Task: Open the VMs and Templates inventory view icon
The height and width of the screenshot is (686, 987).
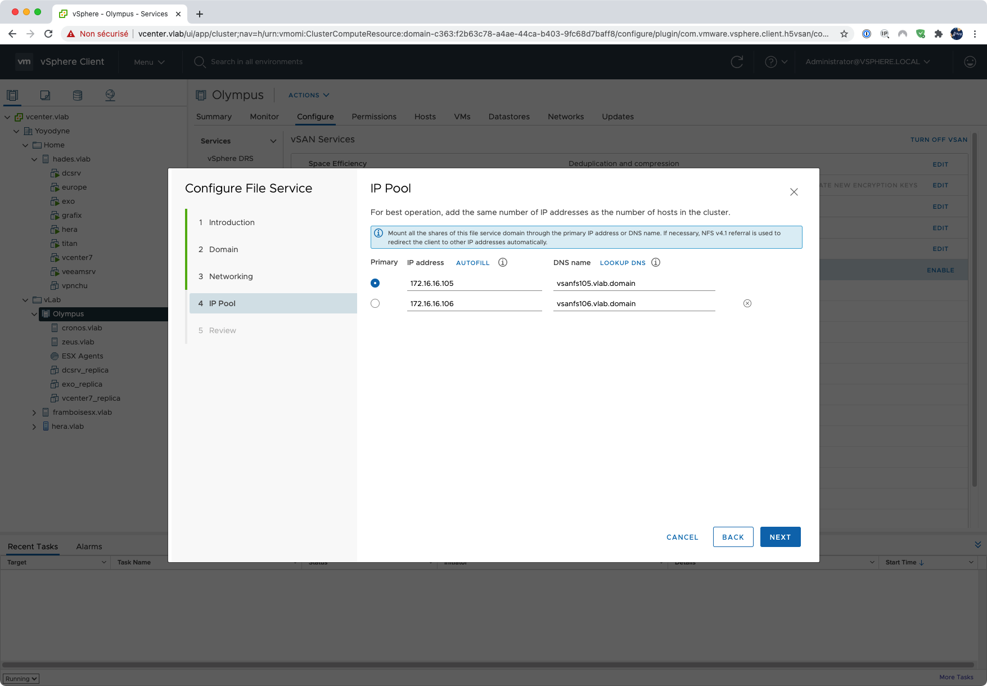Action: click(45, 95)
